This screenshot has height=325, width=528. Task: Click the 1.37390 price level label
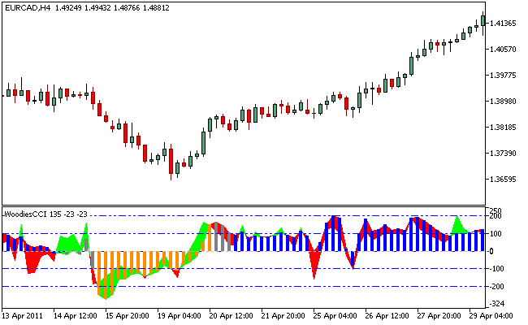[502, 154]
